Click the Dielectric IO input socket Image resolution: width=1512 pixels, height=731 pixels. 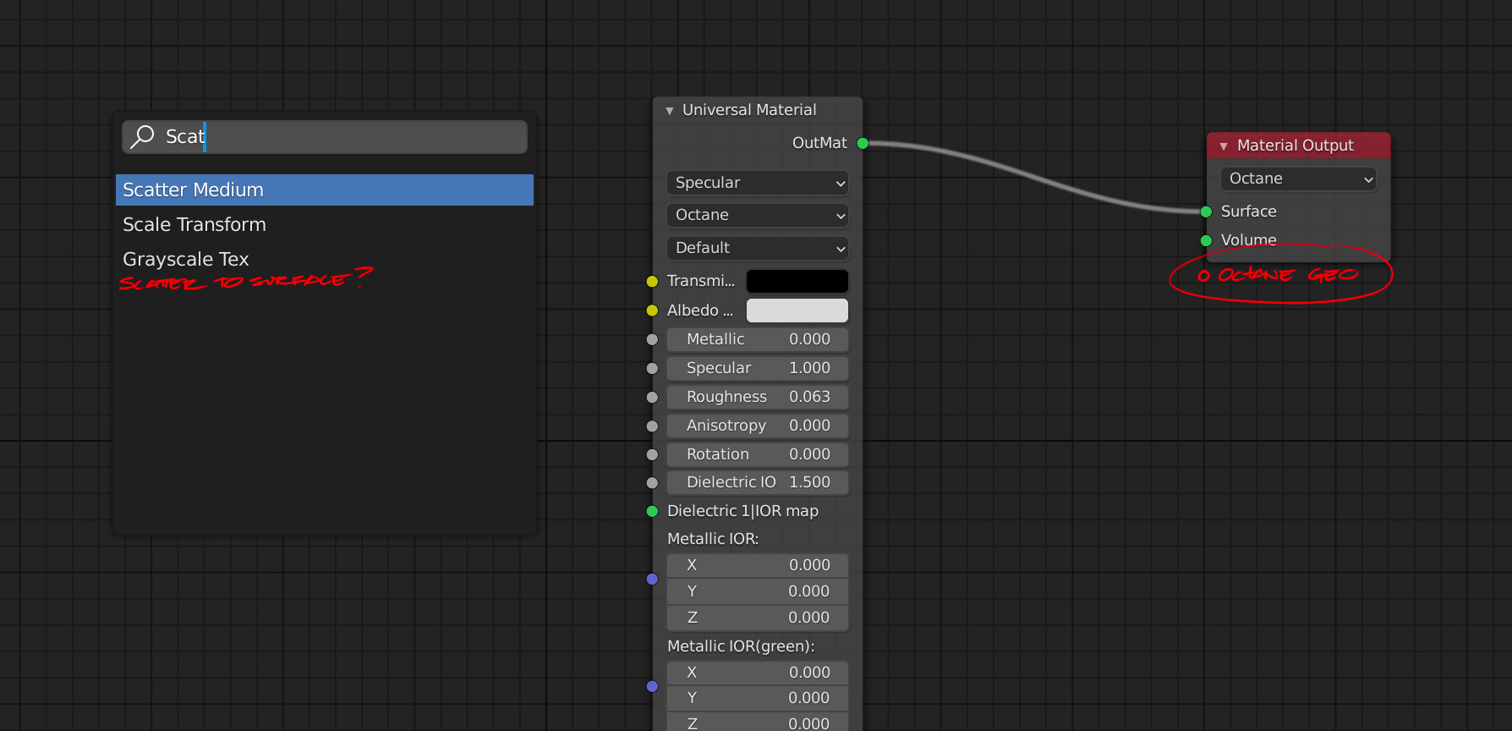[652, 482]
